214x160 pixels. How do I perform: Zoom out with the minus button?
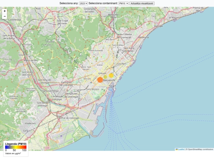pyautogui.click(x=4, y=17)
